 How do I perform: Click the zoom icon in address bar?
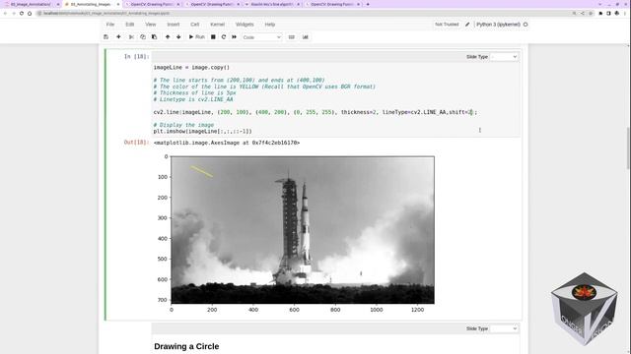tap(574, 13)
